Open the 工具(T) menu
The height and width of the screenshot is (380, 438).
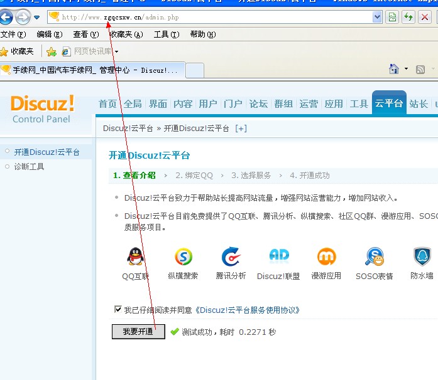coord(167,34)
